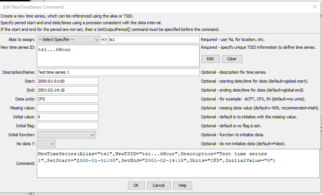This screenshot has height=195, width=322.
Task: Click 'Optional - default is no flag is set.'
Action: [x=231, y=126]
